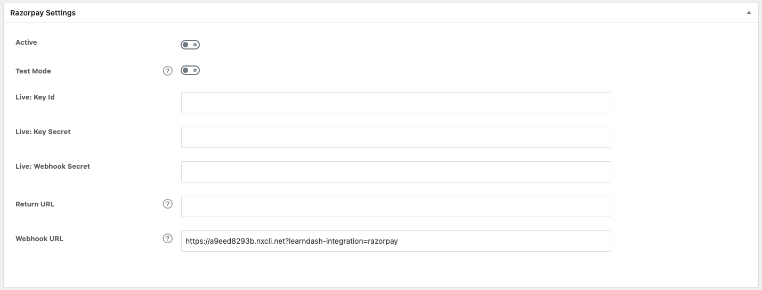Focus the Return URL input field
762x290 pixels.
coord(396,206)
